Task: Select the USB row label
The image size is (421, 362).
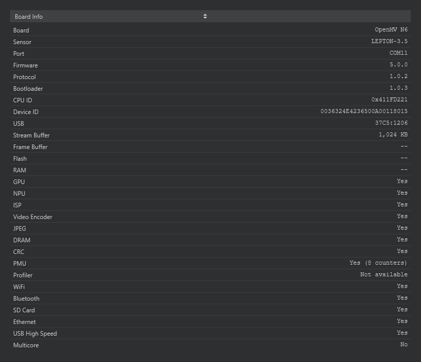Action: (x=19, y=124)
